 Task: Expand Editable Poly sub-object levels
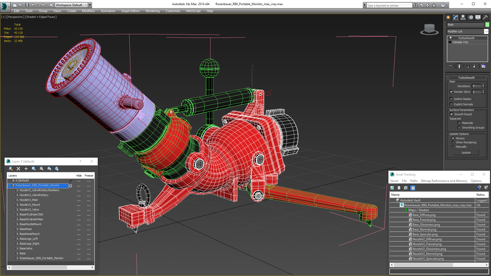tap(450, 42)
